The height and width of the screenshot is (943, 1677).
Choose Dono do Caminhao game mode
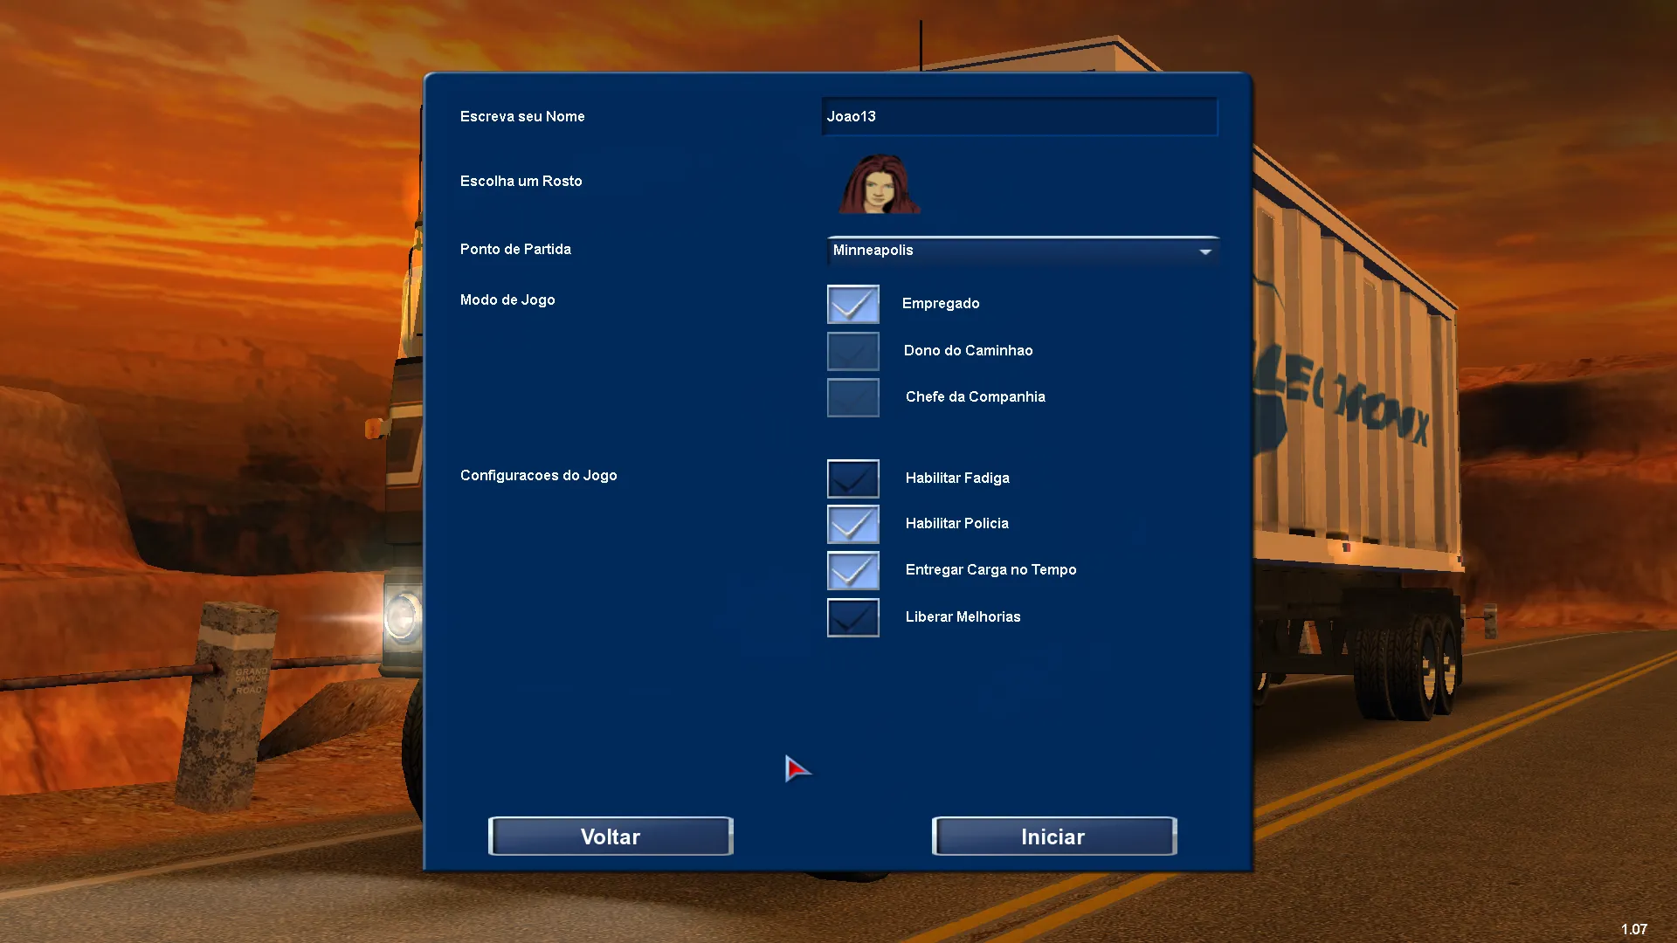click(852, 351)
